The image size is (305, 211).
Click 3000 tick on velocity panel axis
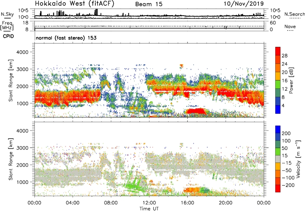pos(22,148)
